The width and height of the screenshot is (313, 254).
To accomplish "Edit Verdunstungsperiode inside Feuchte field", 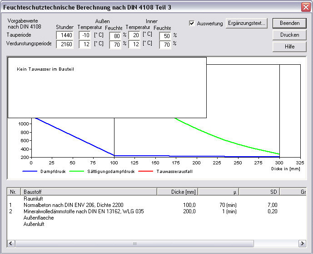I will (x=165, y=44).
